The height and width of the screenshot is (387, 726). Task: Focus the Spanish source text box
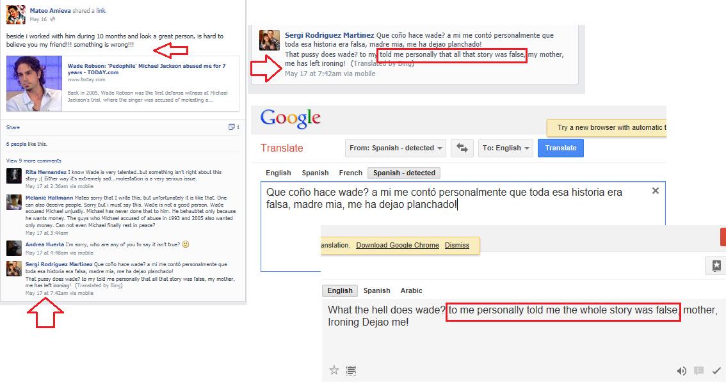[463, 226]
